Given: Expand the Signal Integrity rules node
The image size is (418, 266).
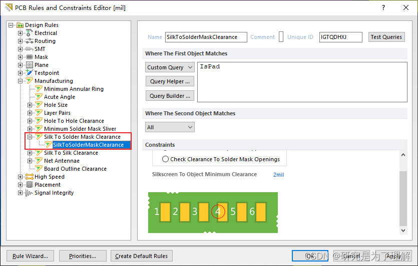Looking at the screenshot, I should 20,193.
